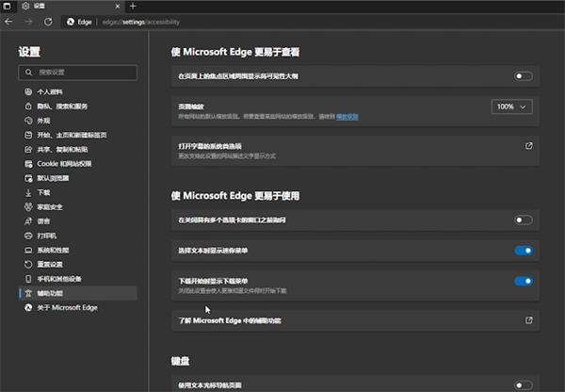Click the share icon for 共享、复制和粘贴

(x=28, y=149)
